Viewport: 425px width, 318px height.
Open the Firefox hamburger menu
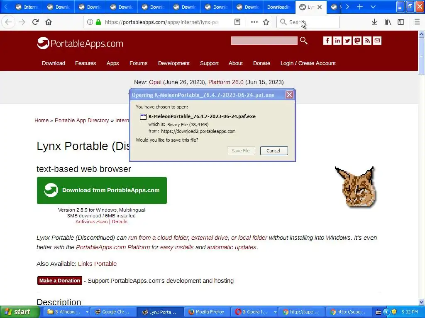(x=417, y=22)
